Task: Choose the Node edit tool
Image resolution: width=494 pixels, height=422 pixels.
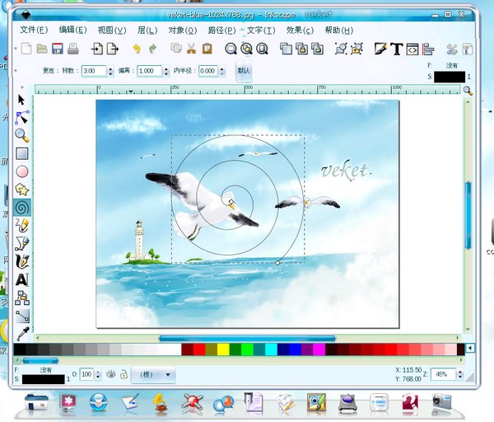Action: coord(22,117)
